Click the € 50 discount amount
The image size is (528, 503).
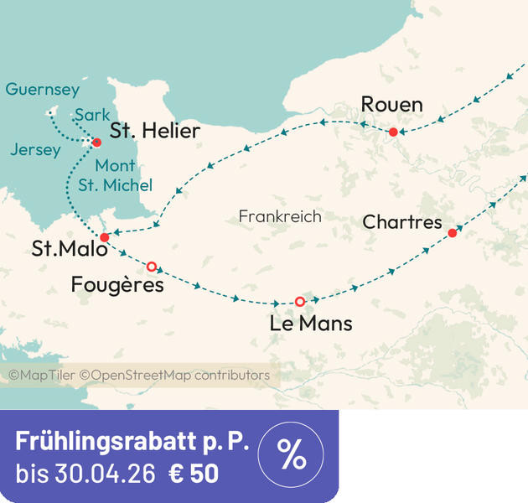193,474
